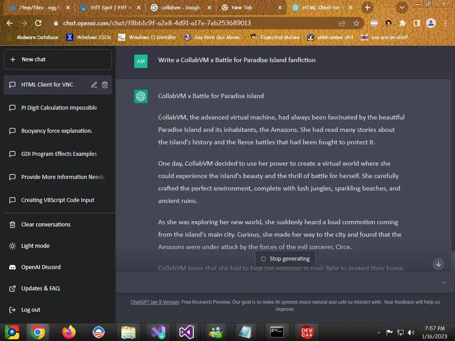Open the uhhh anime shit bookmark
The image size is (455, 341).
pyautogui.click(x=330, y=37)
